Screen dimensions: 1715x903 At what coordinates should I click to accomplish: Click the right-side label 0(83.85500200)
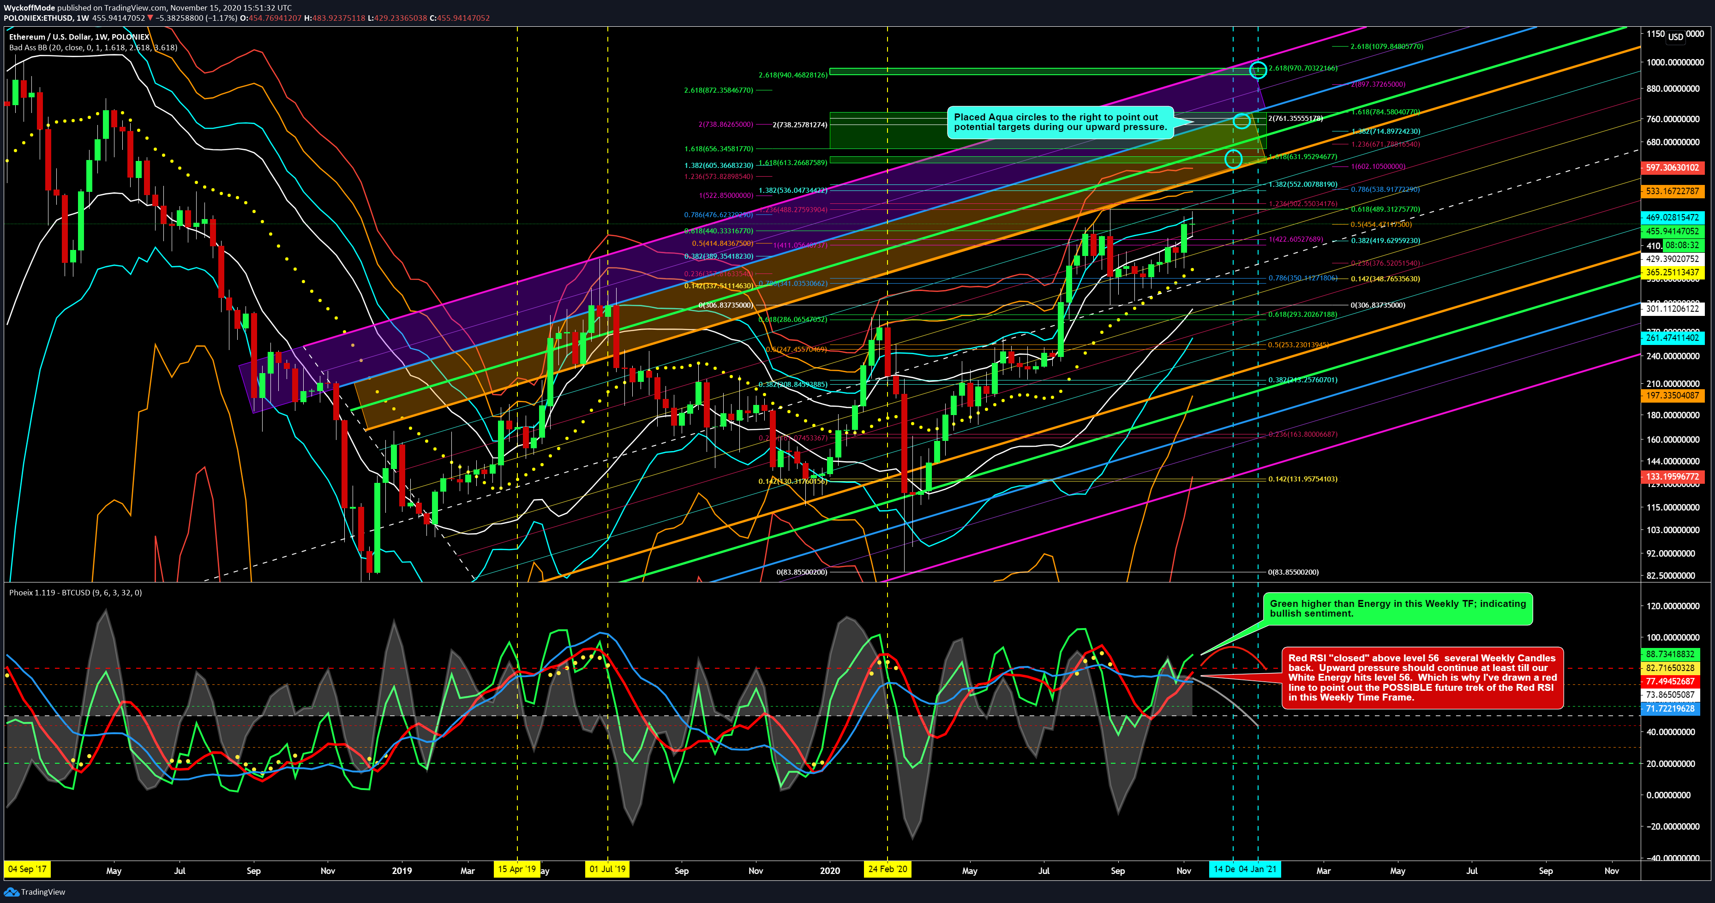1294,572
